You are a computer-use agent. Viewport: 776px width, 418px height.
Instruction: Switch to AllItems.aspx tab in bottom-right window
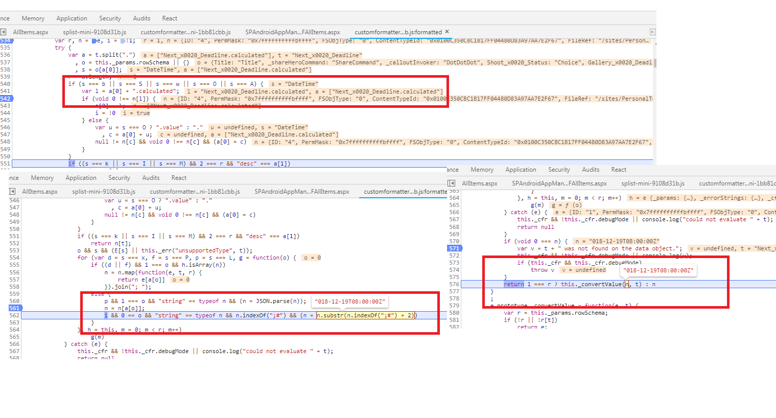point(480,183)
